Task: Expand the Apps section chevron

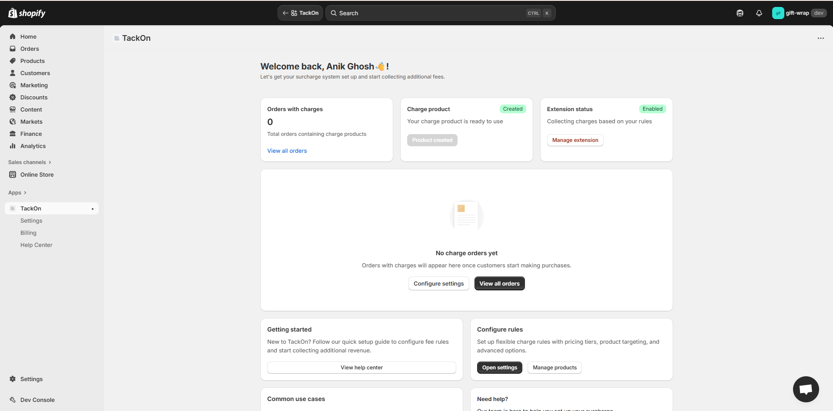Action: point(25,193)
